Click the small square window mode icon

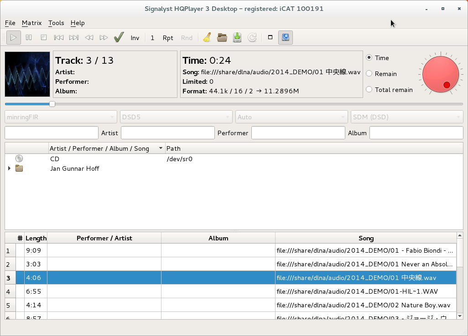click(x=270, y=37)
